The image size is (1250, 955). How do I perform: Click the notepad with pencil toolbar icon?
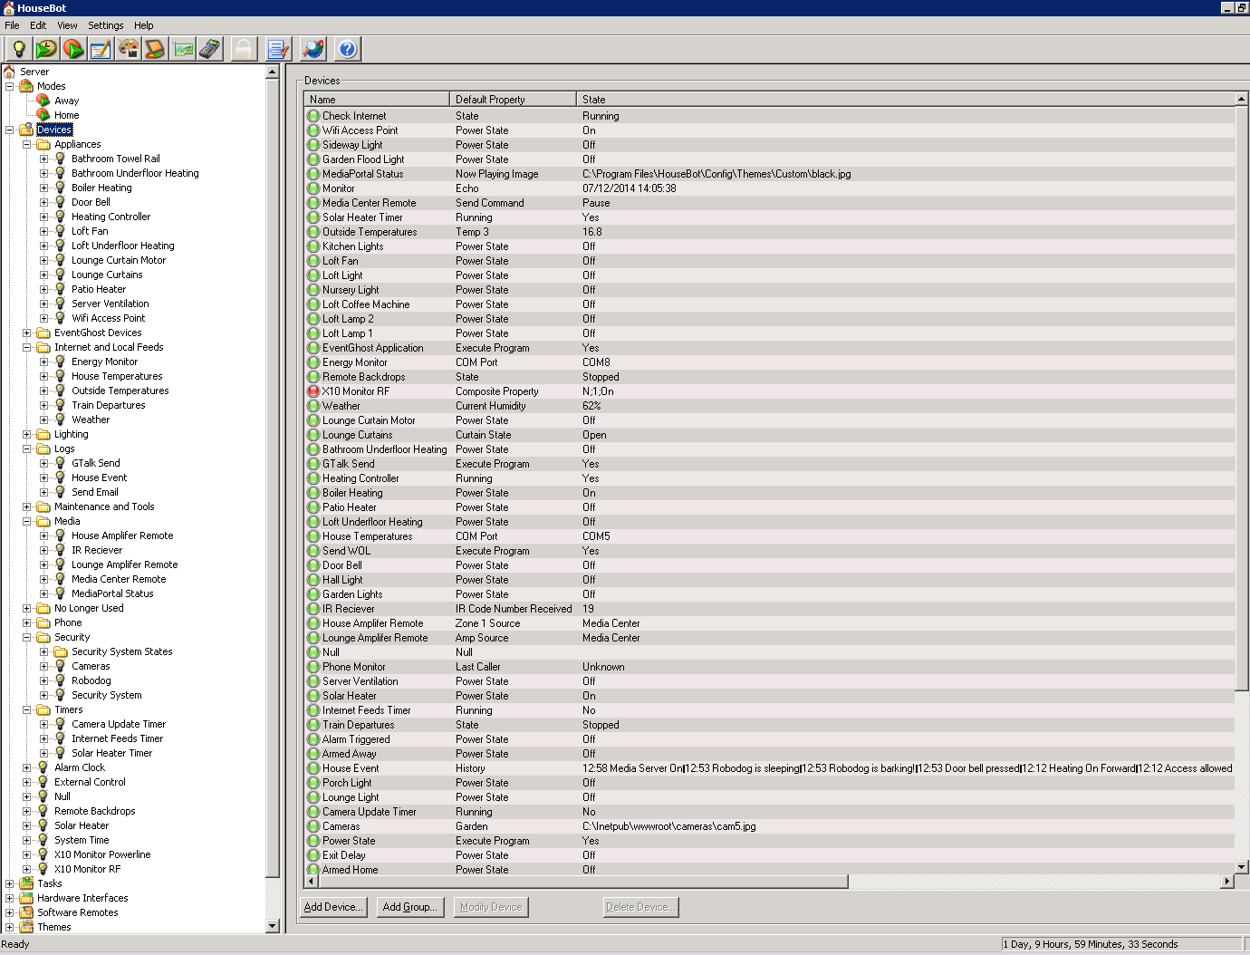click(x=101, y=49)
